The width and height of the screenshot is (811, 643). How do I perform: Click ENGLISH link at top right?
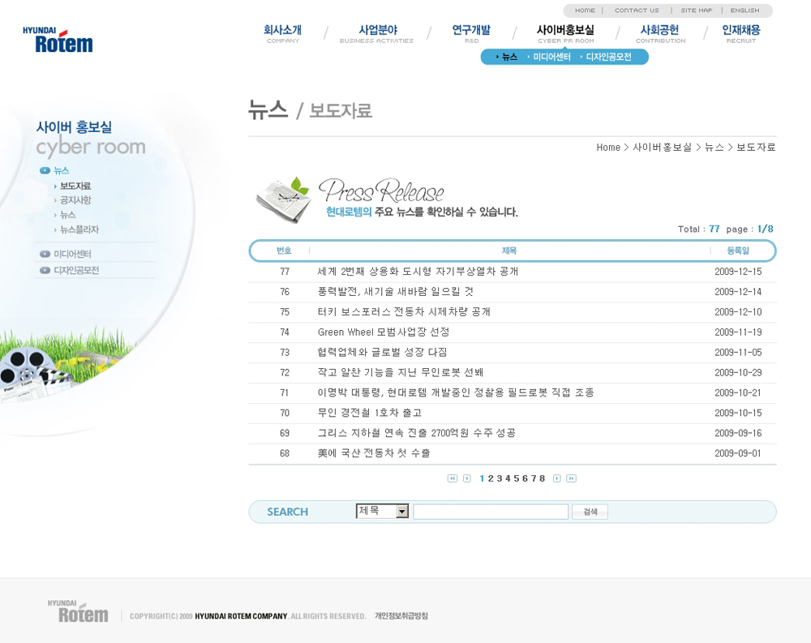744,11
